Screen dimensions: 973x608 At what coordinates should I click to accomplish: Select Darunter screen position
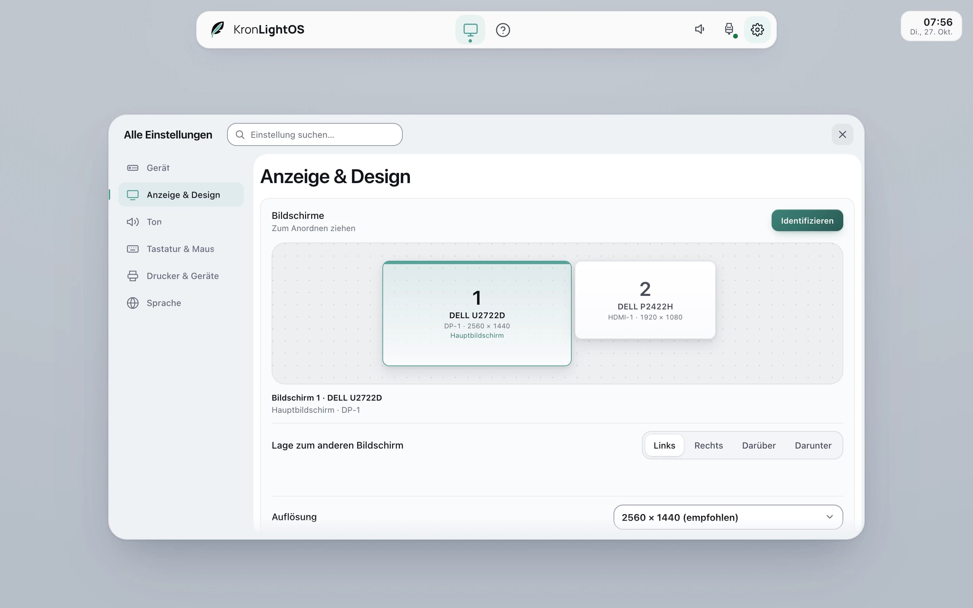coord(813,445)
